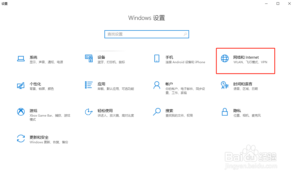Maximize the 设置 window
Image resolution: width=293 pixels, height=176 pixels.
coord(278,4)
